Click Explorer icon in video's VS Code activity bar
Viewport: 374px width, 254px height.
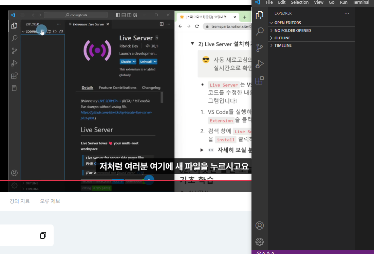tap(14, 26)
